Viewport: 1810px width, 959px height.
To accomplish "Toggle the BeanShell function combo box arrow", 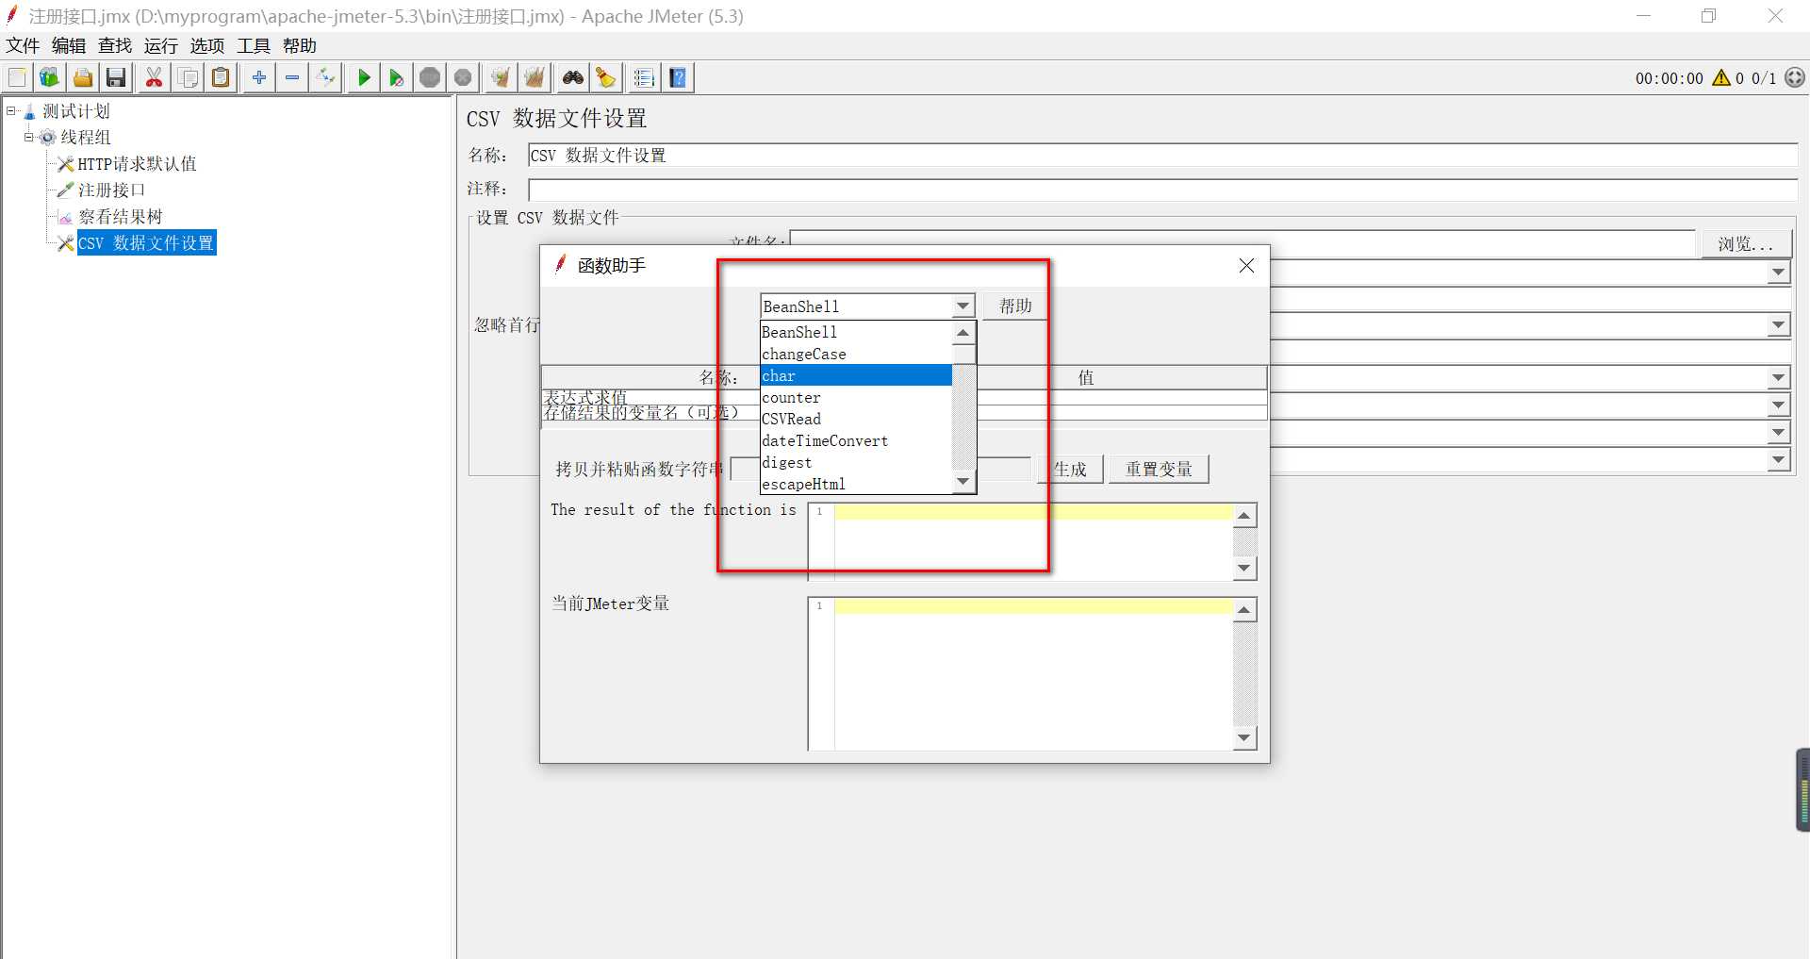I will 963,306.
